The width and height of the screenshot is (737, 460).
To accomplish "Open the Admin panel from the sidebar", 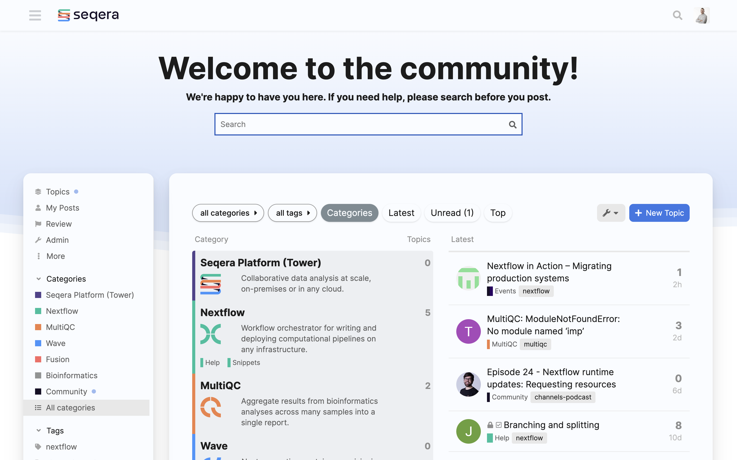I will click(57, 240).
